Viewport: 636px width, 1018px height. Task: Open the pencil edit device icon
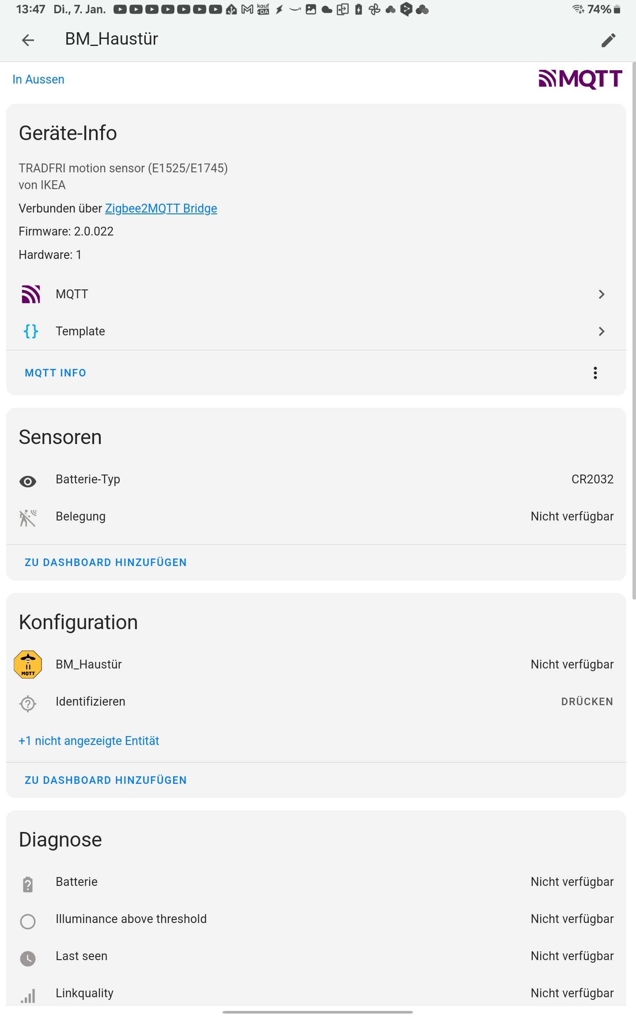608,40
